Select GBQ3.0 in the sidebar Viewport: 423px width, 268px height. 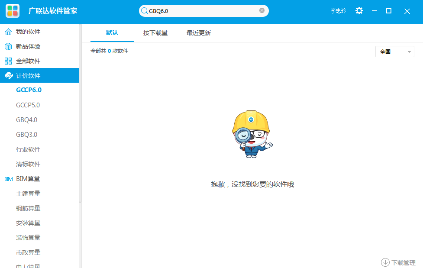point(26,134)
